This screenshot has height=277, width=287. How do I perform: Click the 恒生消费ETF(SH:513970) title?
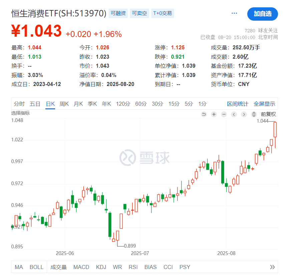click(59, 13)
